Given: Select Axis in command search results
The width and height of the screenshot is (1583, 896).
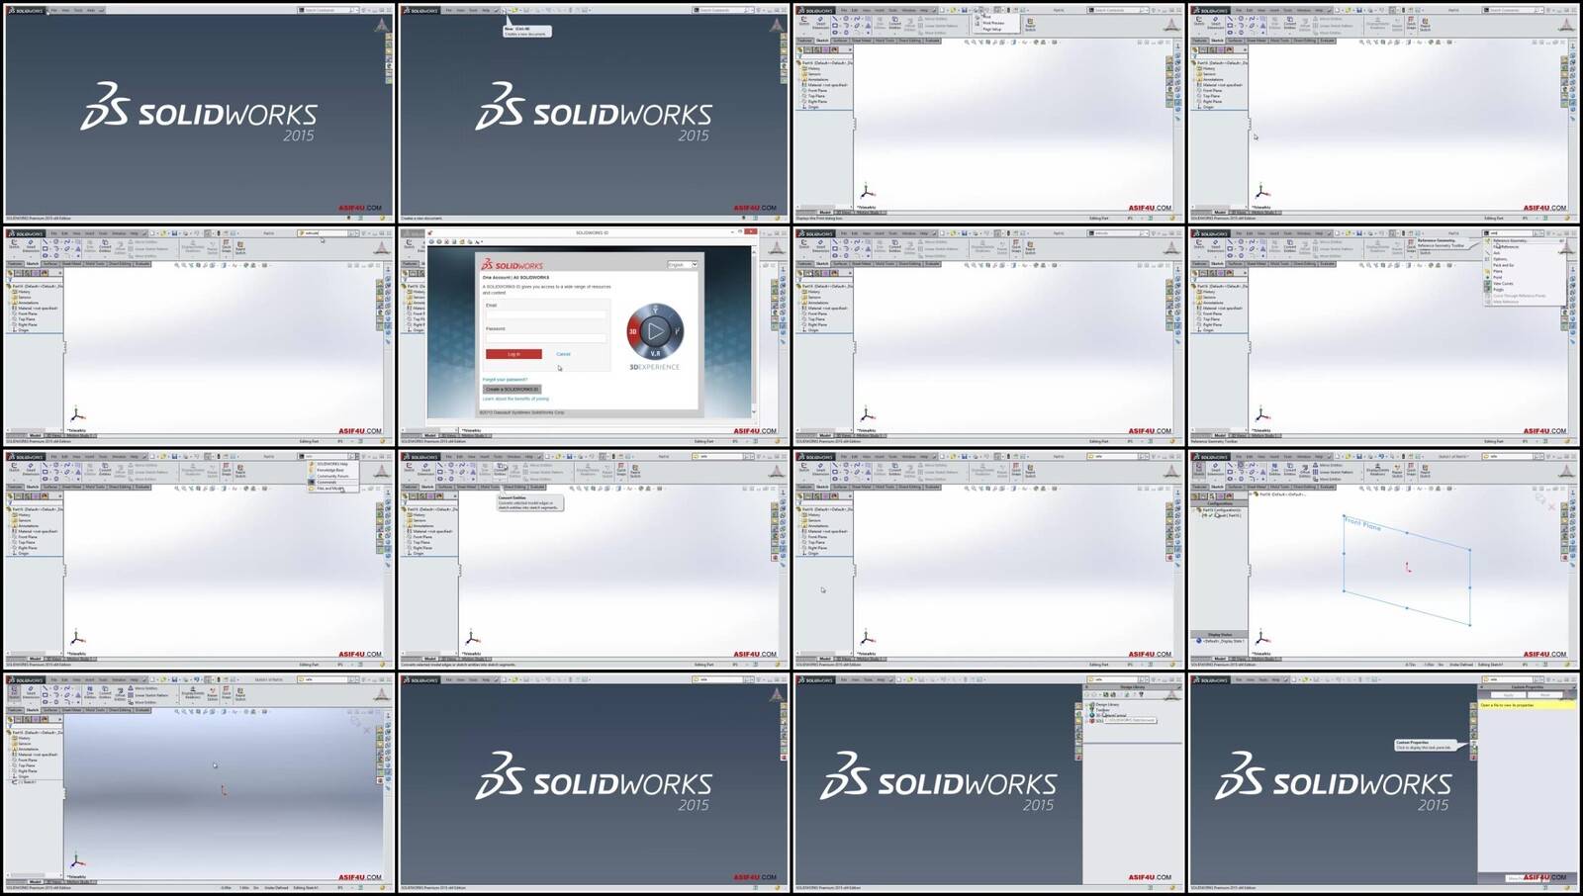Looking at the screenshot, I should click(1497, 253).
